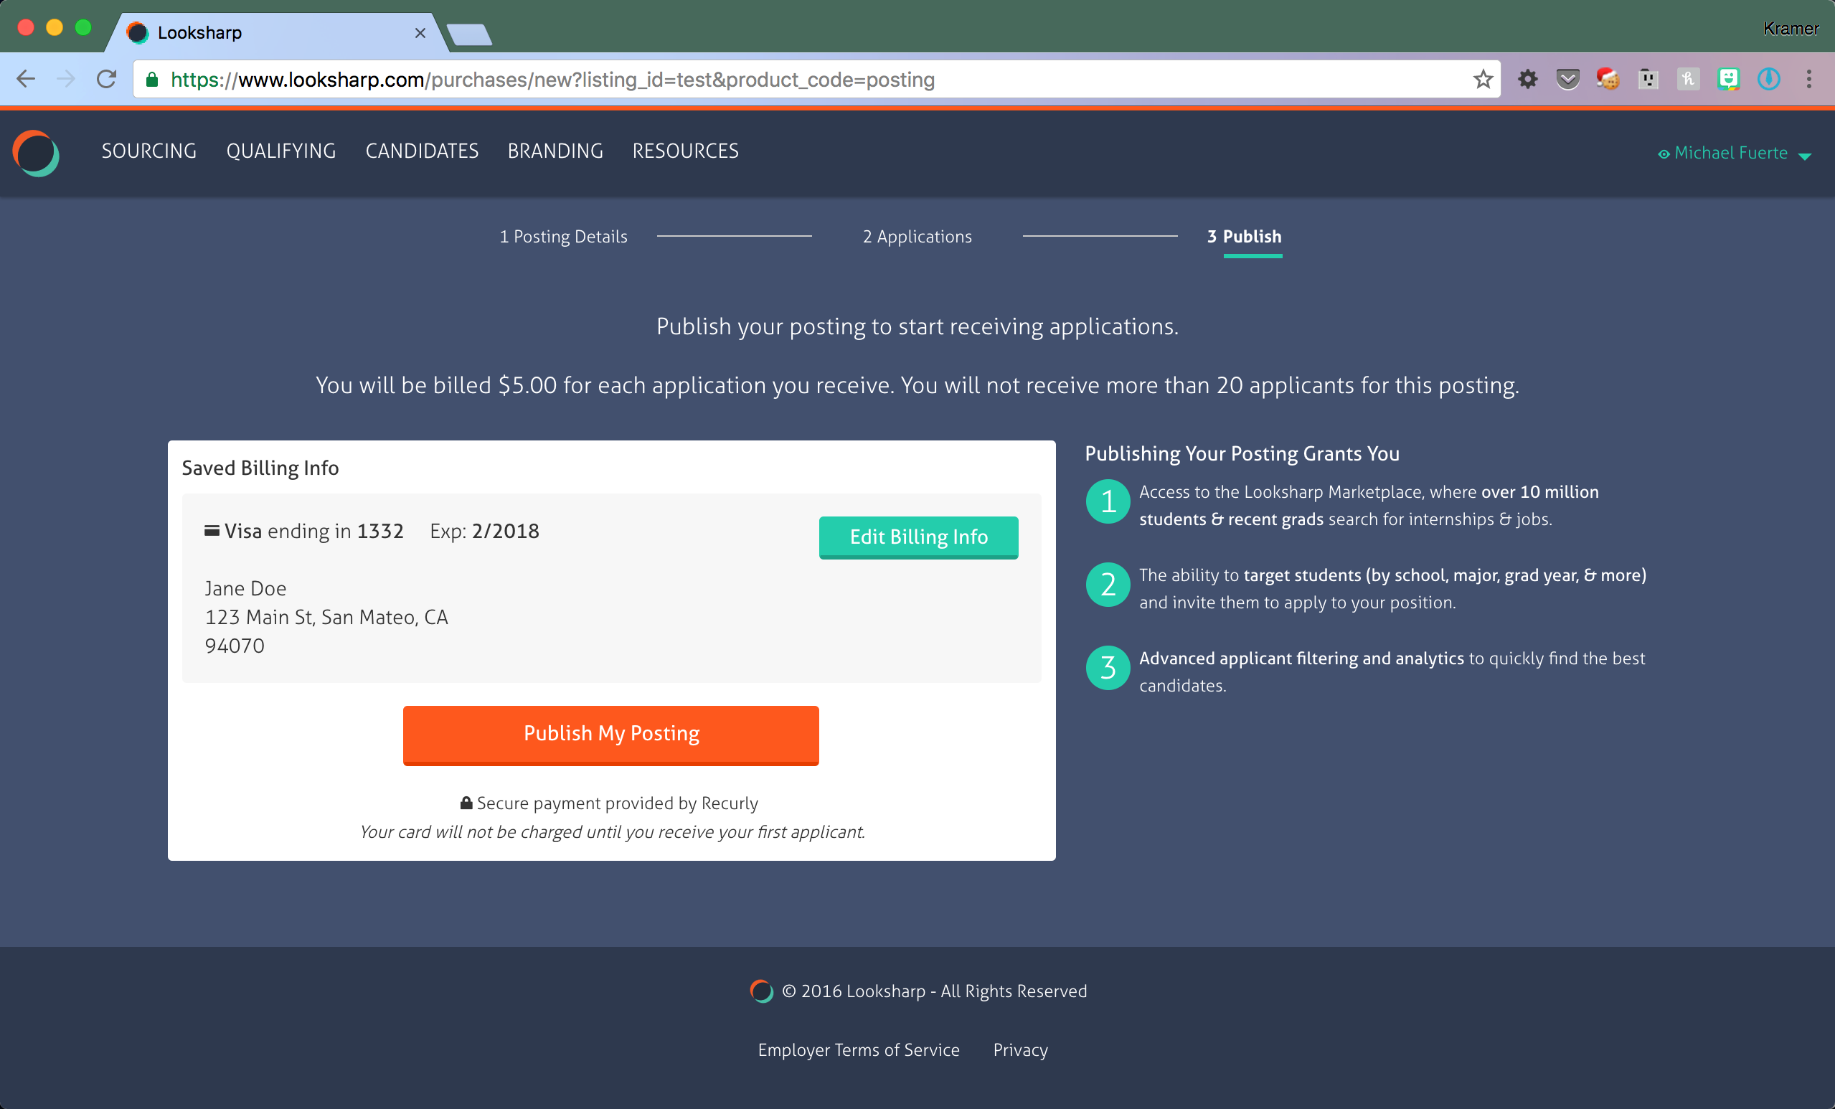Screen dimensions: 1835x1109
Task: Click 'Your card will not be charged' note
Action: click(x=611, y=832)
